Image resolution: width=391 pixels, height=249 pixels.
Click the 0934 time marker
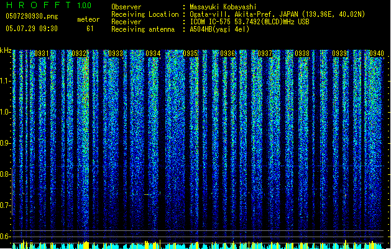[x=153, y=54]
